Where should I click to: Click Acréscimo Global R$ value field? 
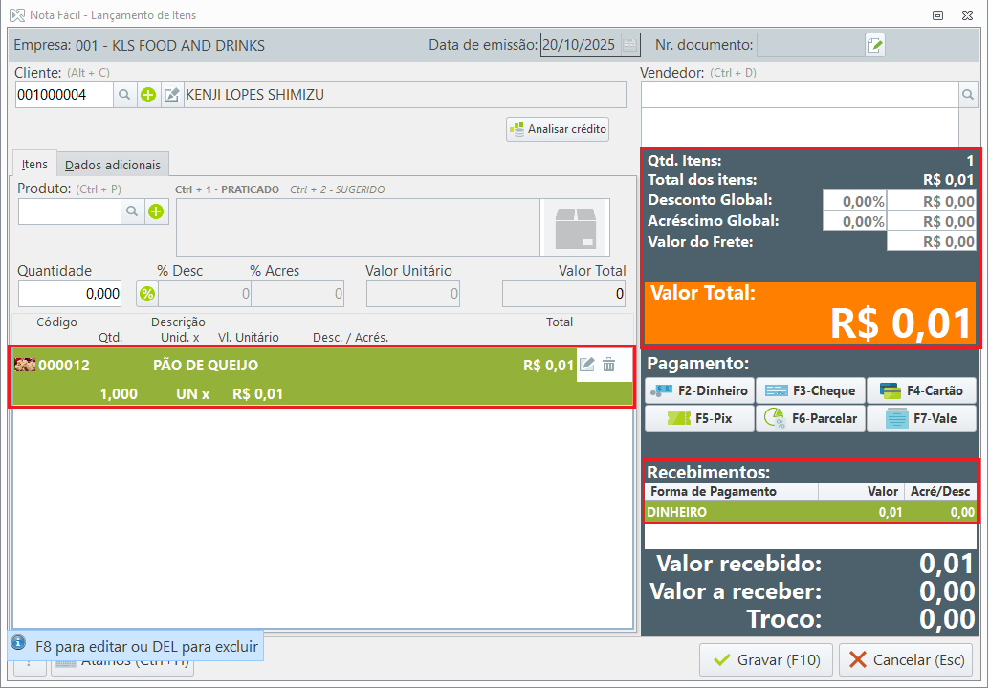point(932,222)
